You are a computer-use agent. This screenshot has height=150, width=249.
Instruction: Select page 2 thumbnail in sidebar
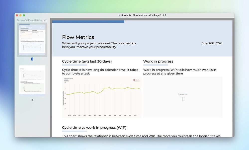(32, 80)
